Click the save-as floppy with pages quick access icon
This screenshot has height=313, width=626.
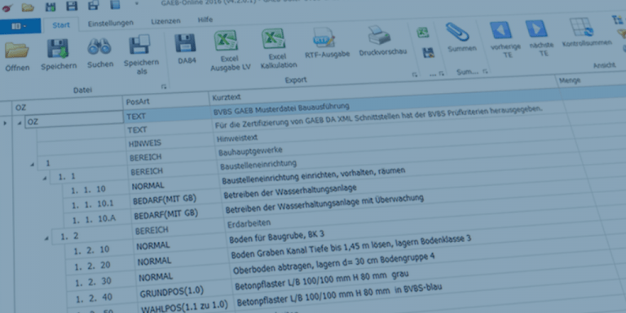pyautogui.click(x=94, y=5)
